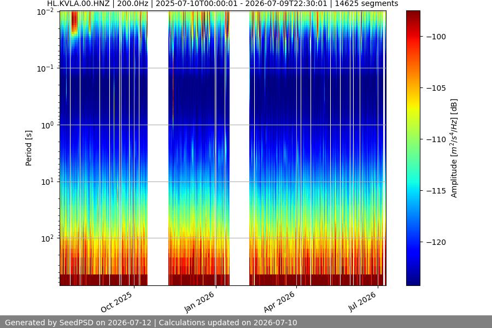The image size is (492, 328).
Task: Click the Amplitude [dB] colorbar label
Action: tap(454, 148)
